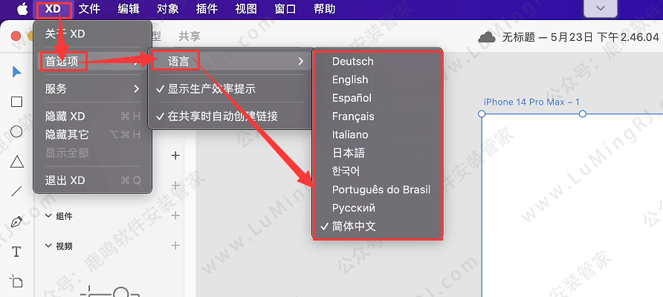Select the Line tool

tap(16, 192)
